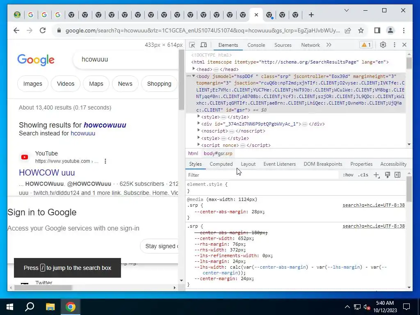
Task: Click the share page icon in address bar
Action: tap(348, 30)
